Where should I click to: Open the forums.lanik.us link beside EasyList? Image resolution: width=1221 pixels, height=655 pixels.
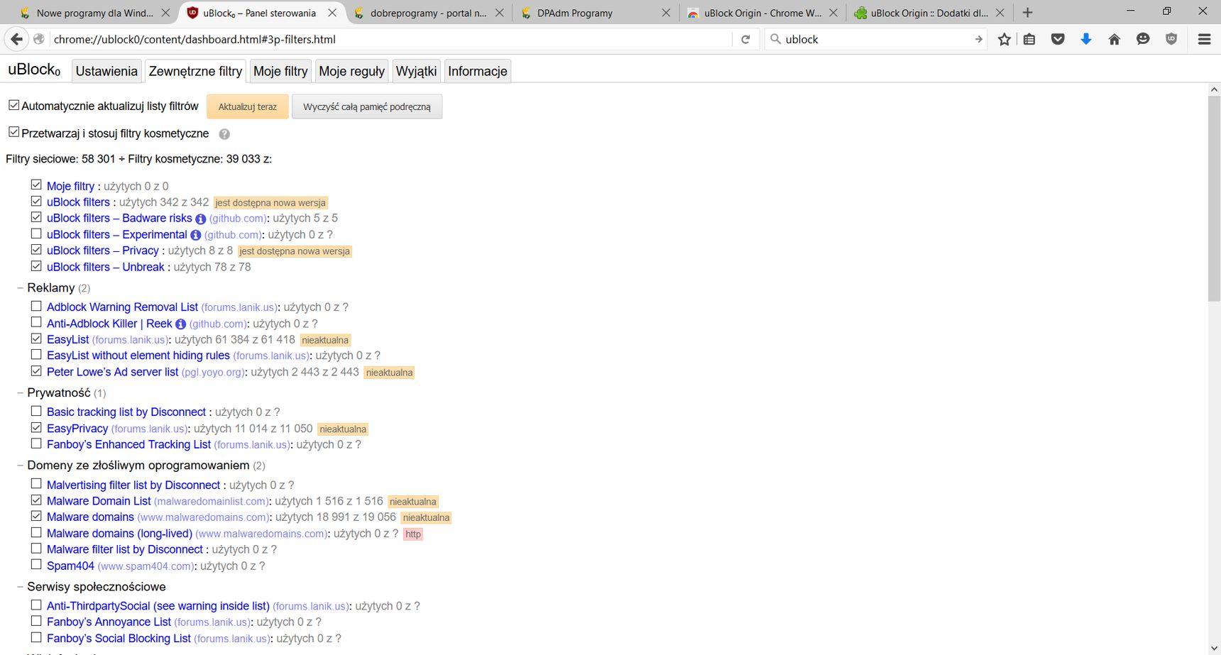[x=131, y=340]
